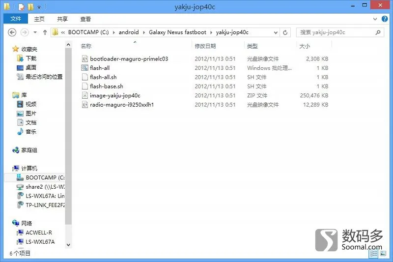Open 网络 network in navigation pane
The height and width of the screenshot is (262, 393).
pos(27,223)
